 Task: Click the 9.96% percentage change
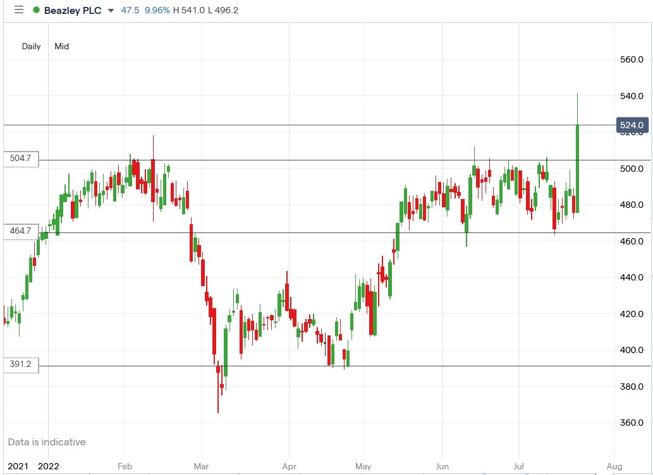157,10
